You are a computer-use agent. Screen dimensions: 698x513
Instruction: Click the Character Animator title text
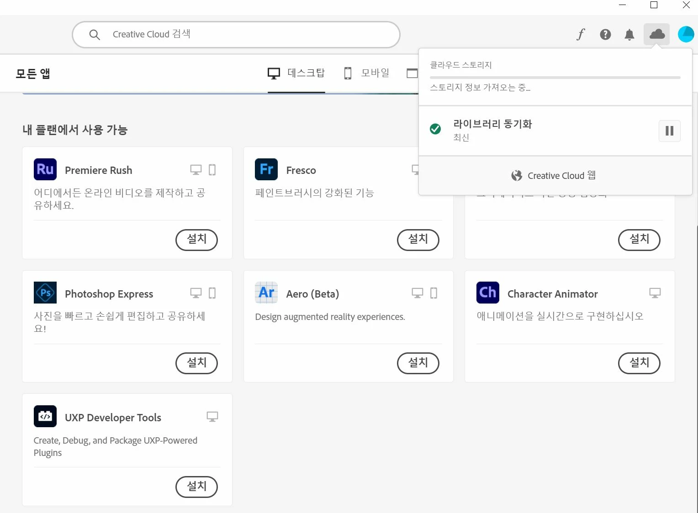(x=553, y=294)
